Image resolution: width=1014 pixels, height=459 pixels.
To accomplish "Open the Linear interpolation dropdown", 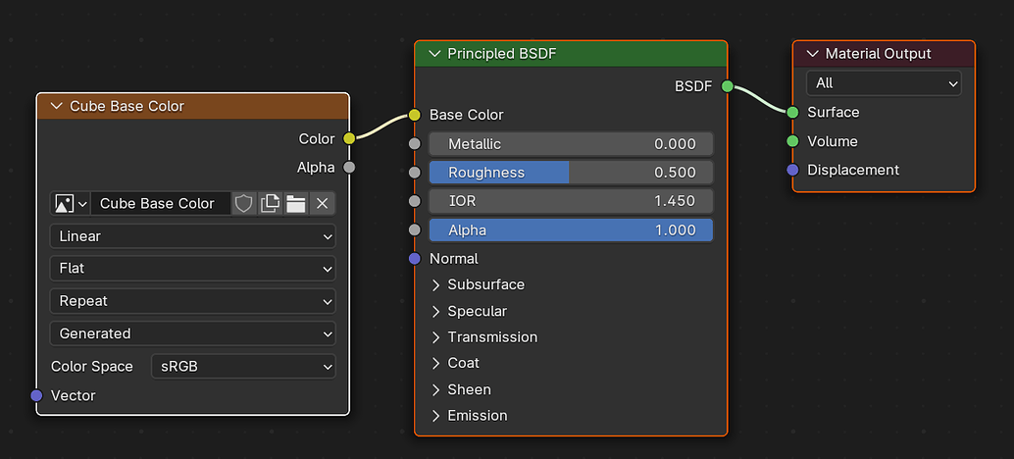I will coord(193,236).
